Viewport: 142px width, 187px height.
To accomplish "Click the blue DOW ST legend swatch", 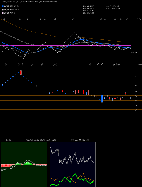I will (3, 6).
